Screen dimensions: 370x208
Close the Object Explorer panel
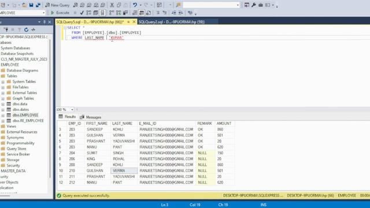tap(50, 22)
